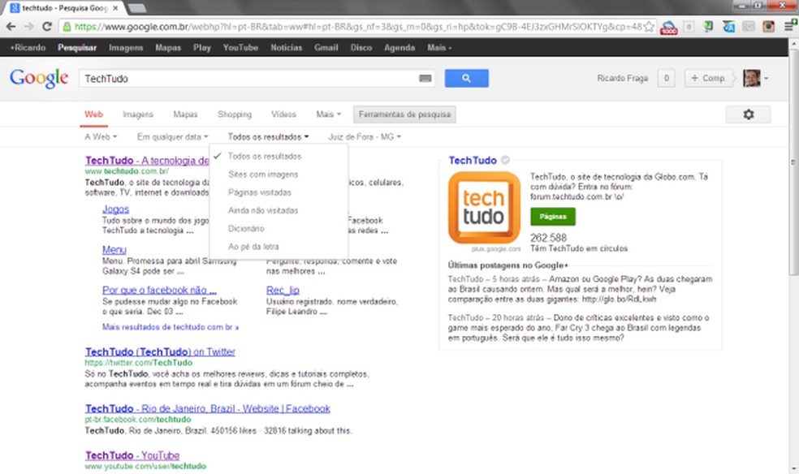
Task: Click +Ricardo in the black bar
Action: pos(28,47)
